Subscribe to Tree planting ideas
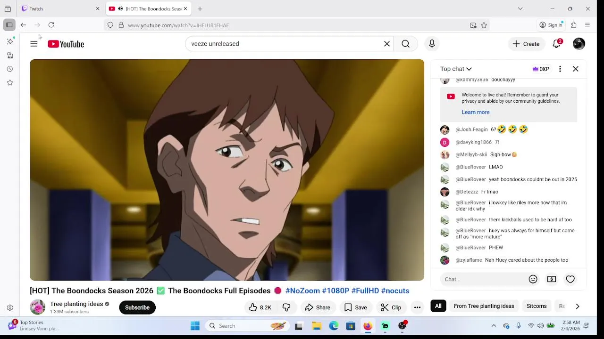Screen dimensions: 604x339 click(x=137, y=307)
